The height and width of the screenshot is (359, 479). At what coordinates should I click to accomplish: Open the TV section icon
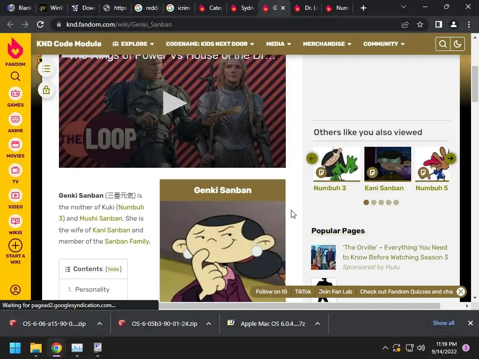point(15,170)
